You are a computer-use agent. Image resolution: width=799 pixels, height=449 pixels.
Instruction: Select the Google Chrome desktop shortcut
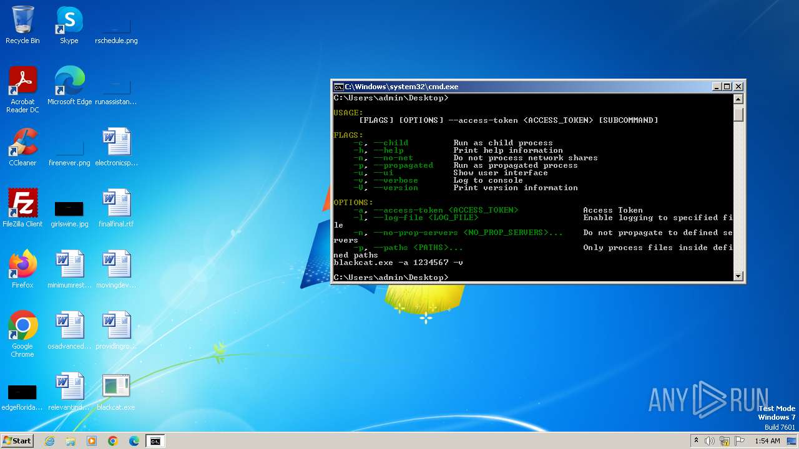coord(22,334)
